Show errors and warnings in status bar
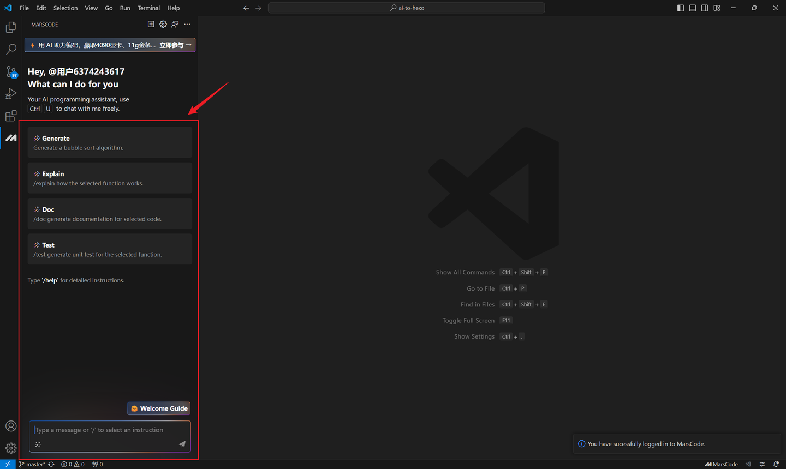 [x=73, y=464]
